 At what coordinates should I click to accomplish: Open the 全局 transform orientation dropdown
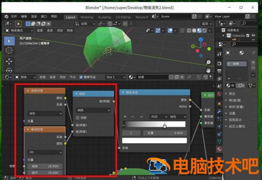[x=85, y=24]
